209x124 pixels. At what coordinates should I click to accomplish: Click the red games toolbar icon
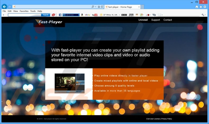[x=148, y=15]
